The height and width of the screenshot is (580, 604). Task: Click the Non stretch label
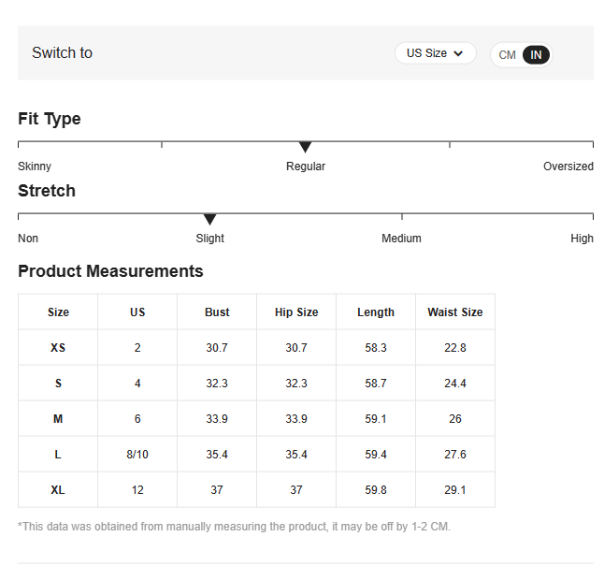tap(28, 239)
